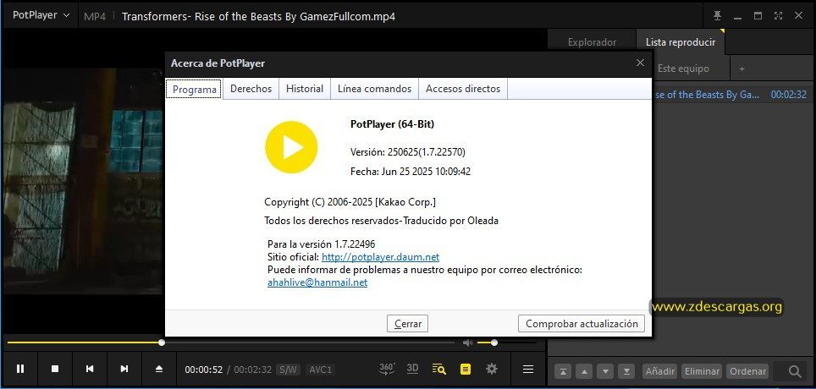Open the playlist search/bookmark icon
Viewport: 816px width, 389px height.
click(x=439, y=370)
